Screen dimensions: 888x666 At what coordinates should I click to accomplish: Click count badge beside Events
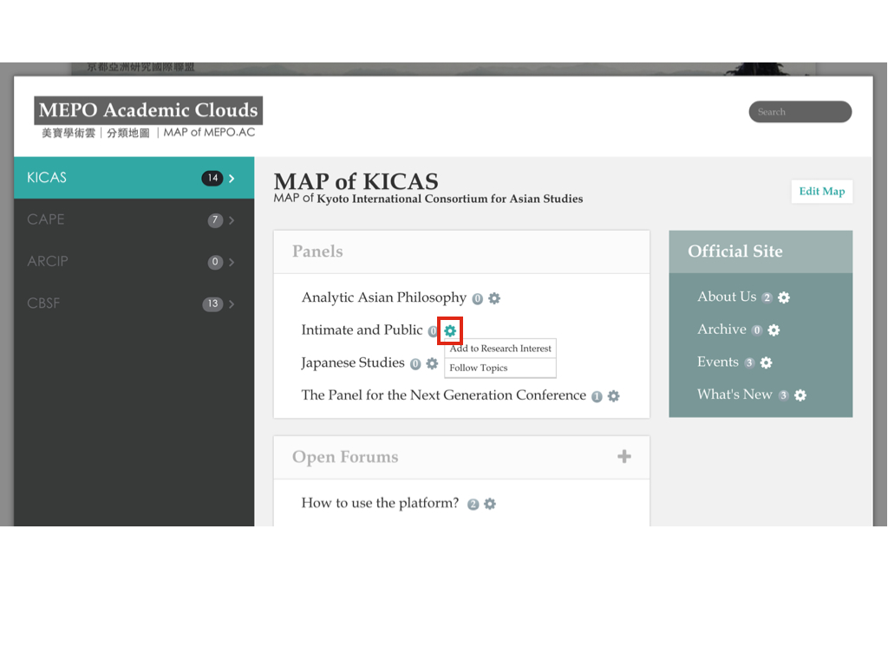(x=749, y=363)
